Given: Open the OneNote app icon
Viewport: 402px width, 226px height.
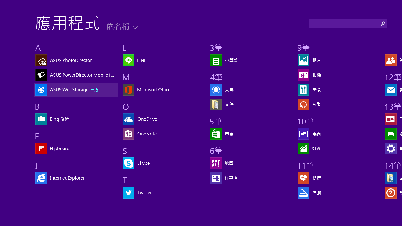Looking at the screenshot, I should click(x=129, y=134).
